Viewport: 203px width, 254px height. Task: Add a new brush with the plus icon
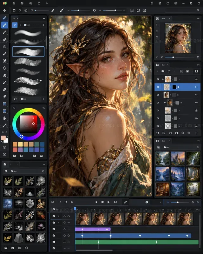click(x=43, y=25)
